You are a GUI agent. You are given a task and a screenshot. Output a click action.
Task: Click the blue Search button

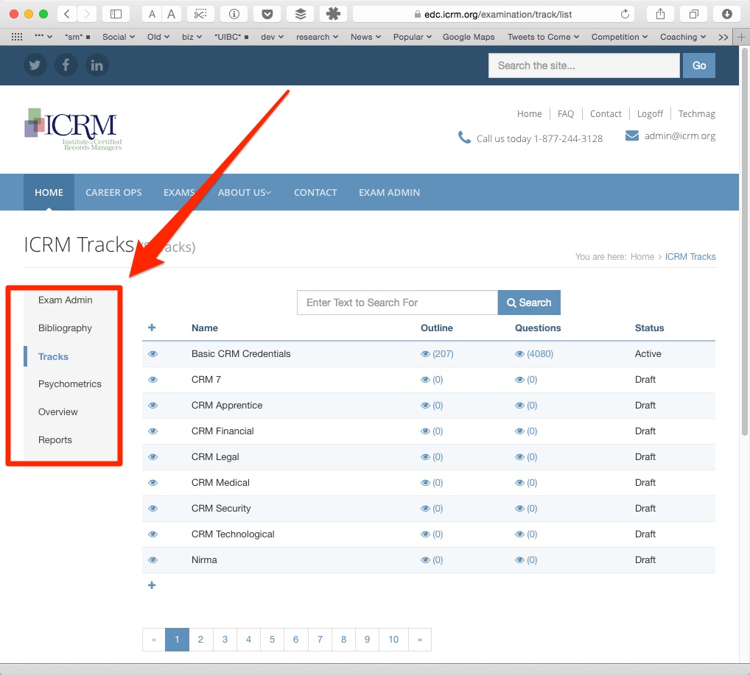tap(529, 303)
